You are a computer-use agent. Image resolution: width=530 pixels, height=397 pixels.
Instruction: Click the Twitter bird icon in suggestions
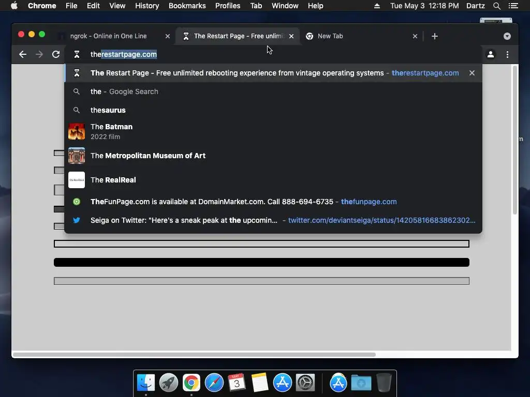pos(77,220)
